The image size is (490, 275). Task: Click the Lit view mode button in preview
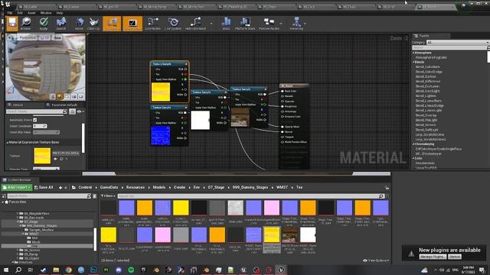[x=44, y=37]
